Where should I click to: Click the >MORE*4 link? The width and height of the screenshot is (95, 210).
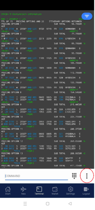73,61
